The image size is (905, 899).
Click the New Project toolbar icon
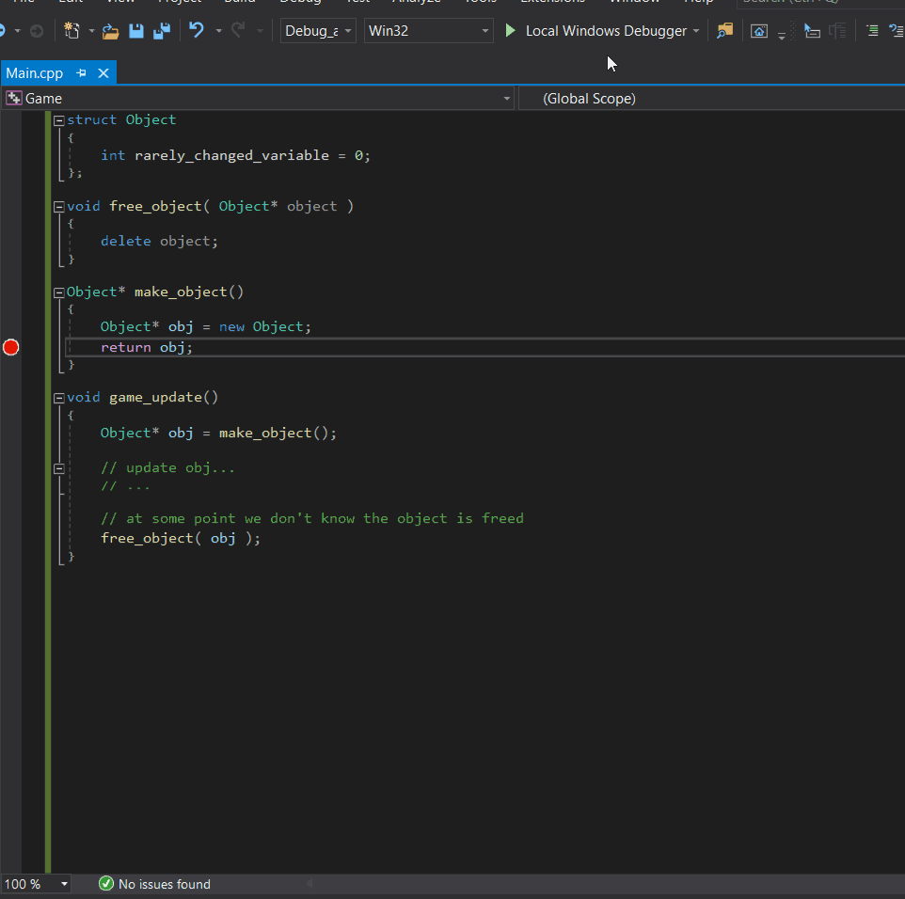[x=72, y=31]
